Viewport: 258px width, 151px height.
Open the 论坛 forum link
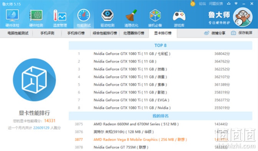[x=202, y=3]
